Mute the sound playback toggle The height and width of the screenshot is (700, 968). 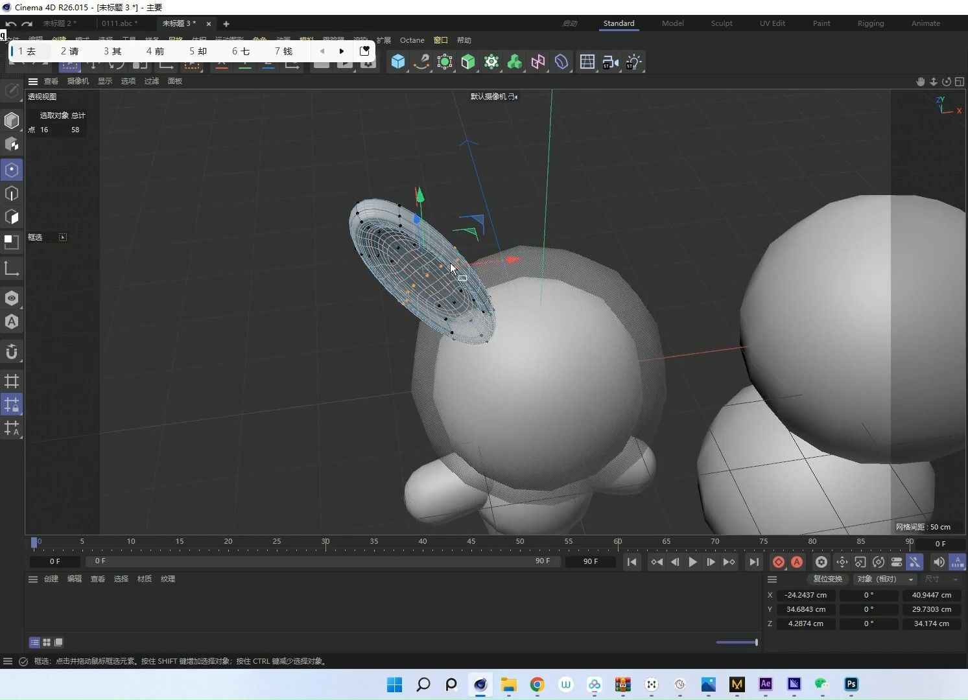click(939, 562)
